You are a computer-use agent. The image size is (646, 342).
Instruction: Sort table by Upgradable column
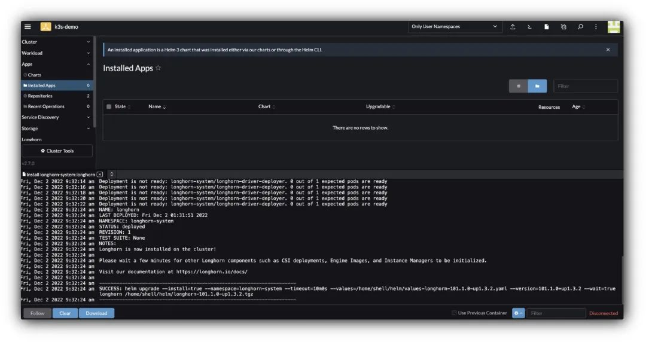pos(380,106)
